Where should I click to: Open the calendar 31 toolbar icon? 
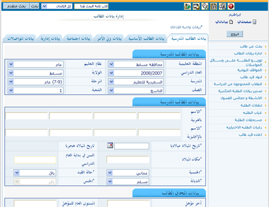(214, 6)
